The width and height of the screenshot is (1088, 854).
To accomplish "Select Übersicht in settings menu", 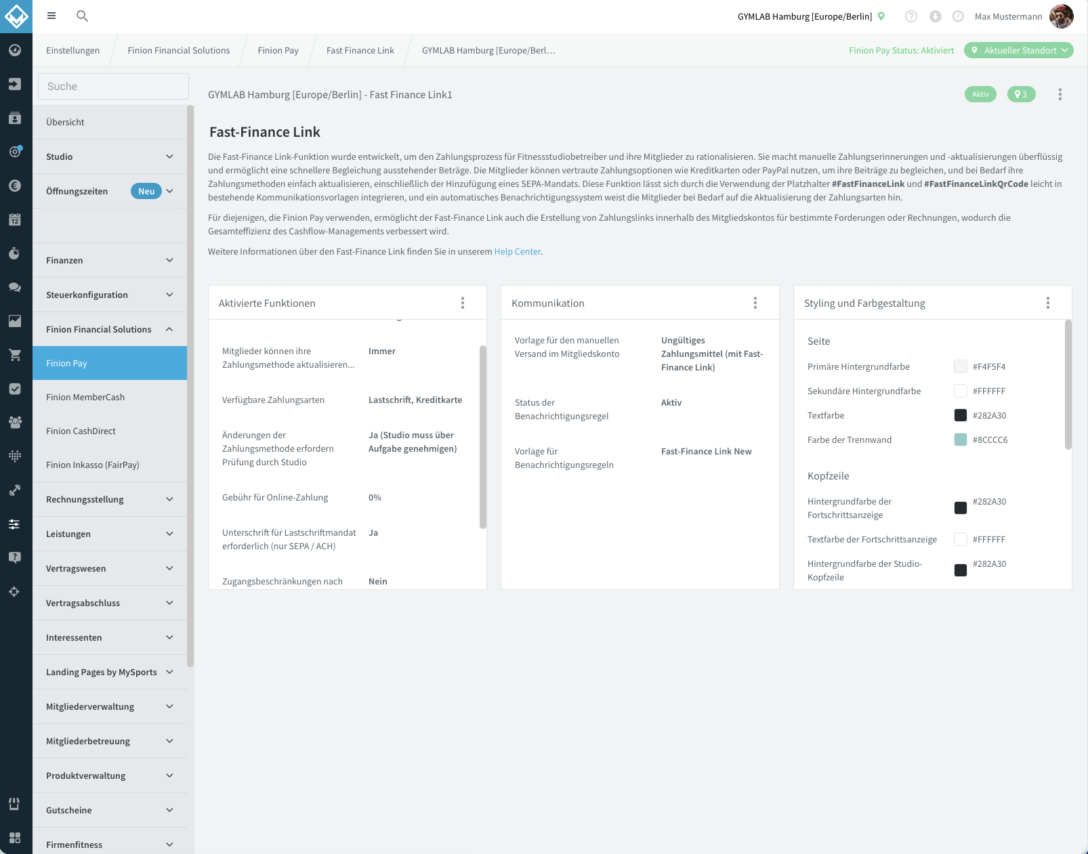I will click(x=110, y=122).
